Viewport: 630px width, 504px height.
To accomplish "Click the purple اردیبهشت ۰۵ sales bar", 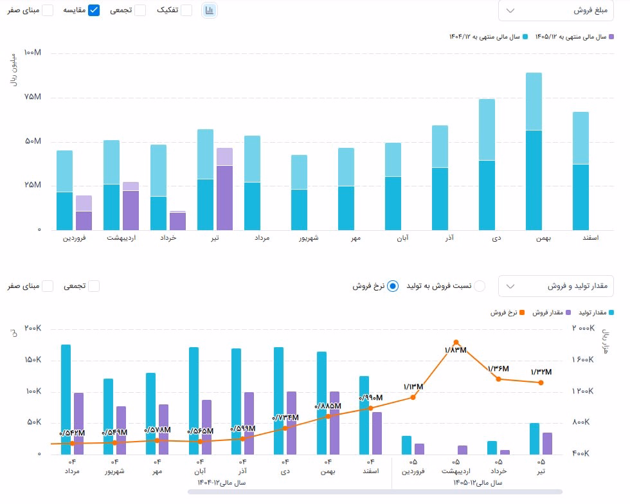I will 462,450.
